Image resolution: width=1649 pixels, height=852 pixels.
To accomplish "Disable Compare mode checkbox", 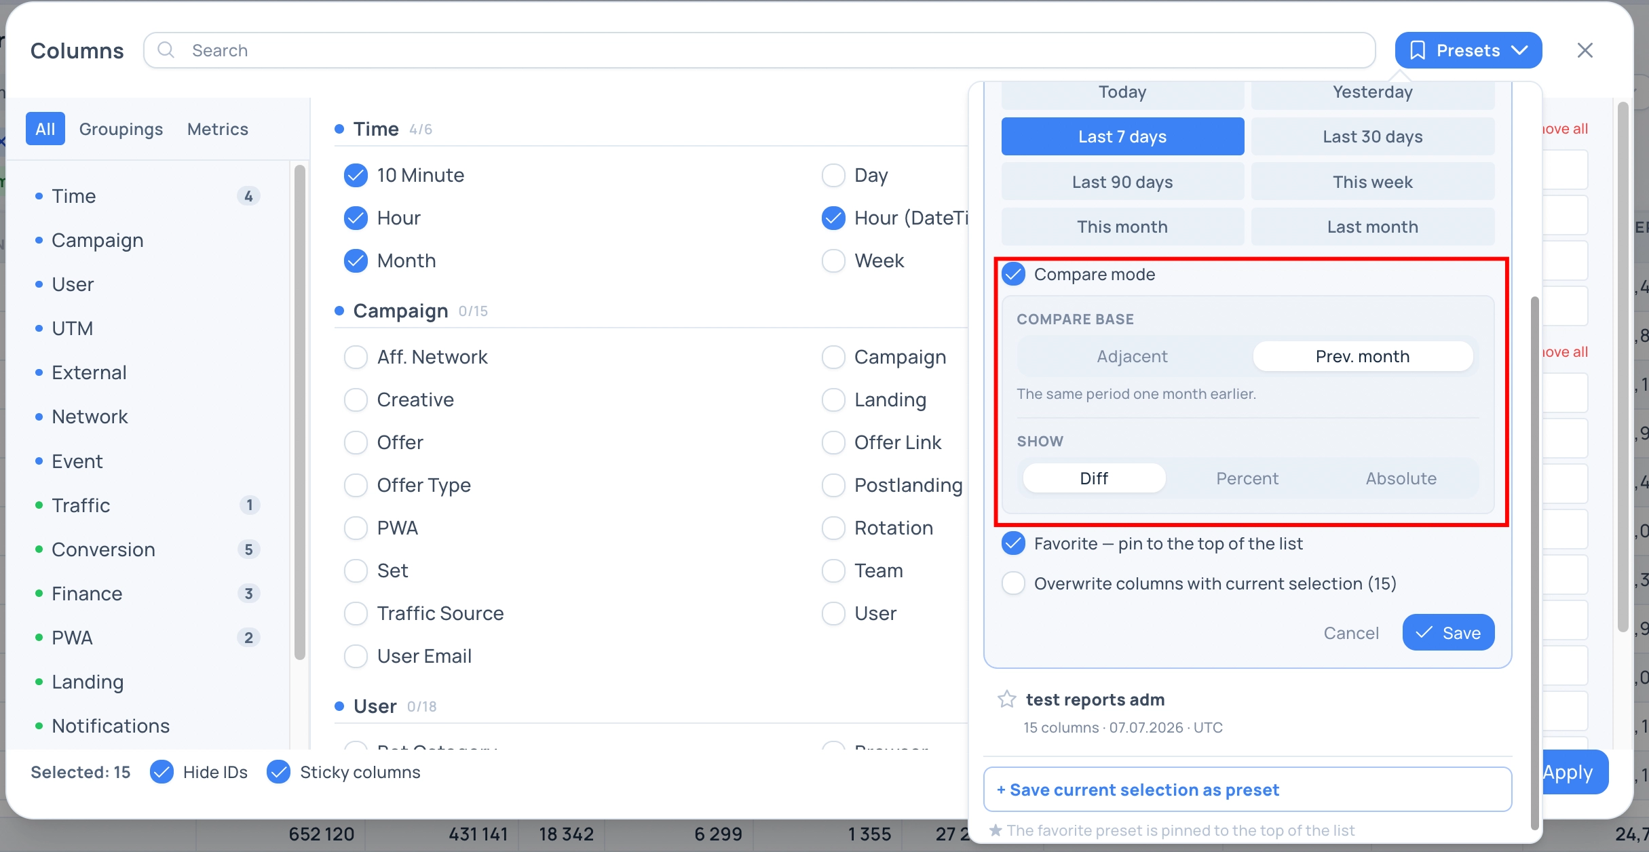I will 1014,274.
